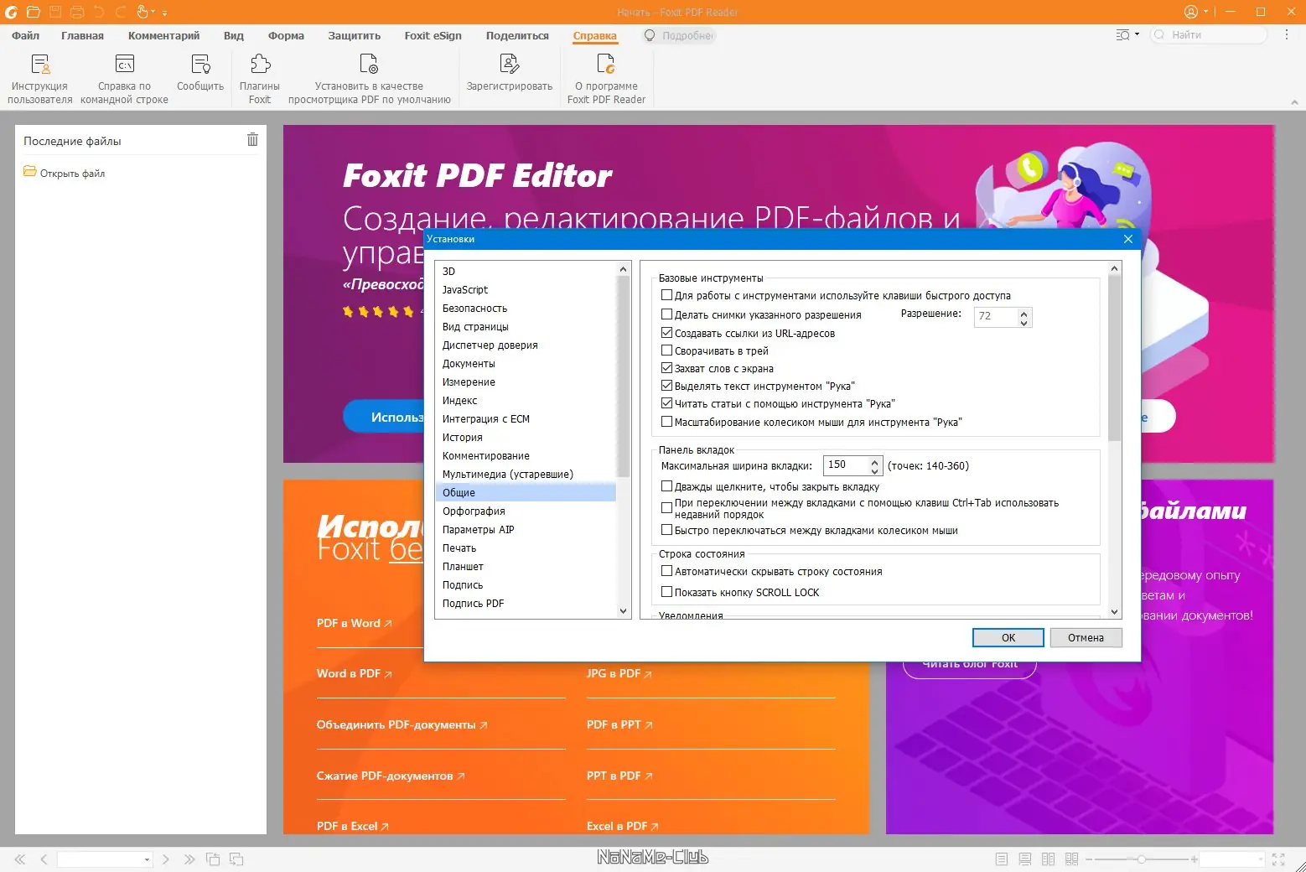The height and width of the screenshot is (872, 1306).
Task: Collapse the ribbon with the chevron
Action: click(1294, 102)
